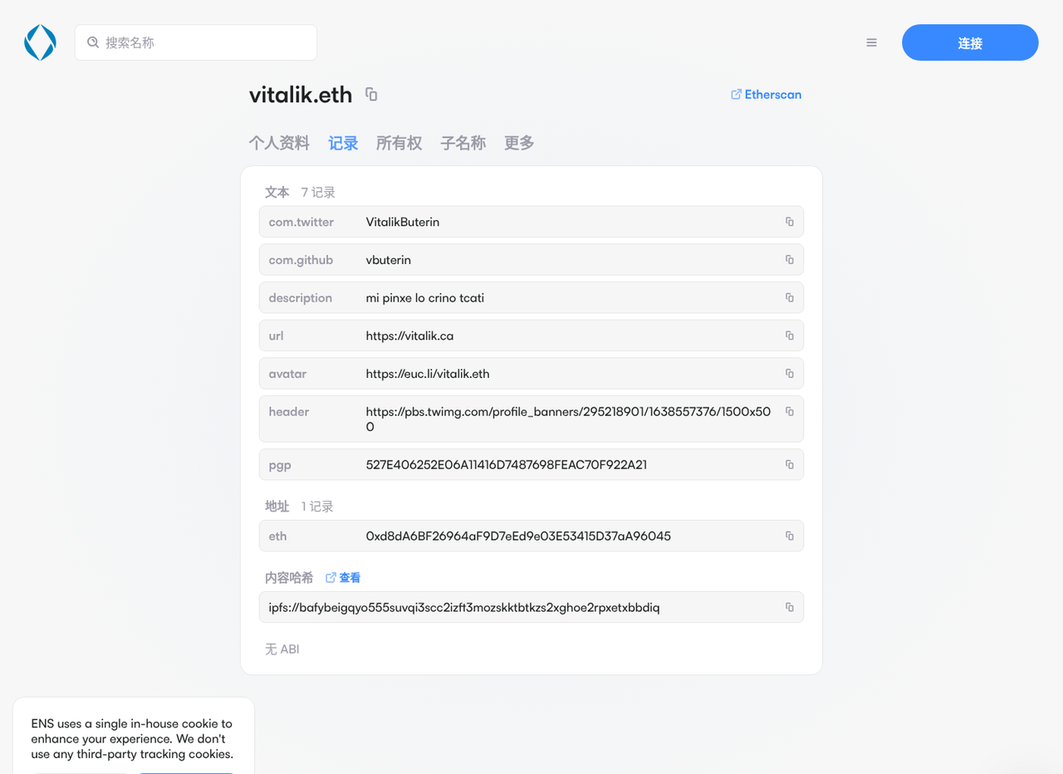Click the vitalik.eth page title
1063x774 pixels.
coord(301,95)
